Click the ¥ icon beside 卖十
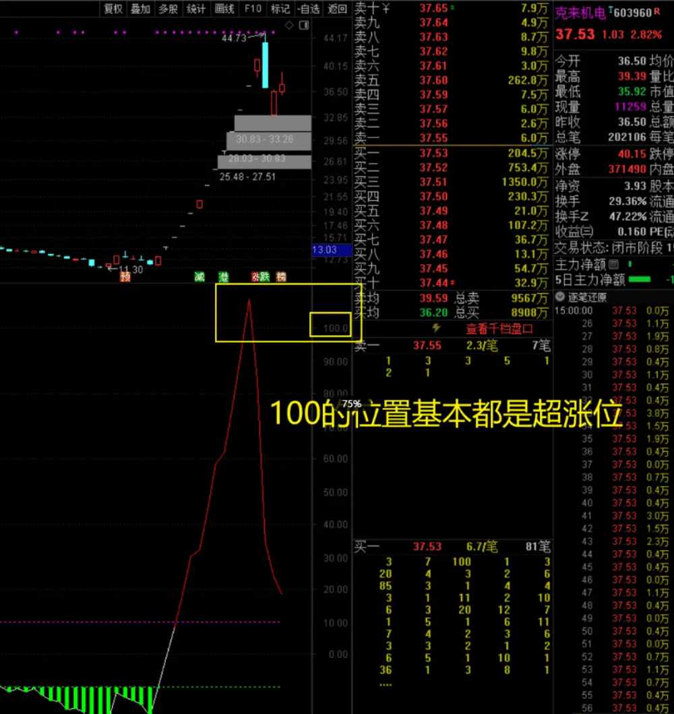The height and width of the screenshot is (714, 674). 386,7
